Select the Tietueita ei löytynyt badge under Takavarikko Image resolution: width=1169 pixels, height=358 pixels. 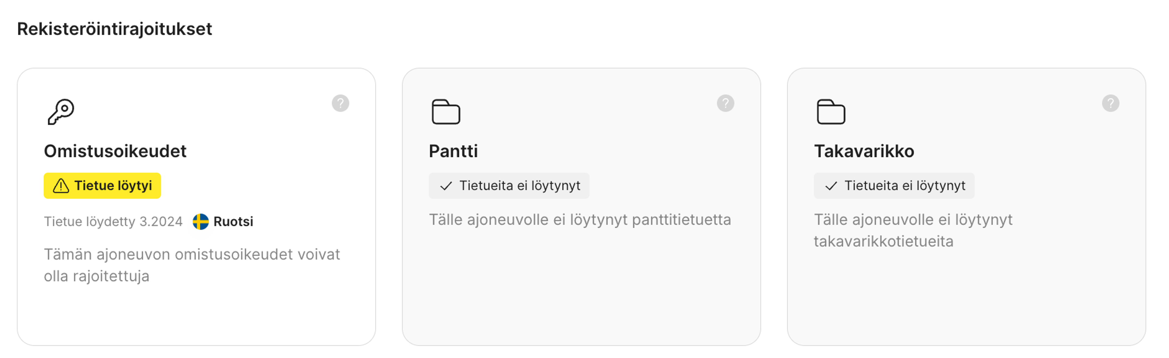(x=893, y=185)
